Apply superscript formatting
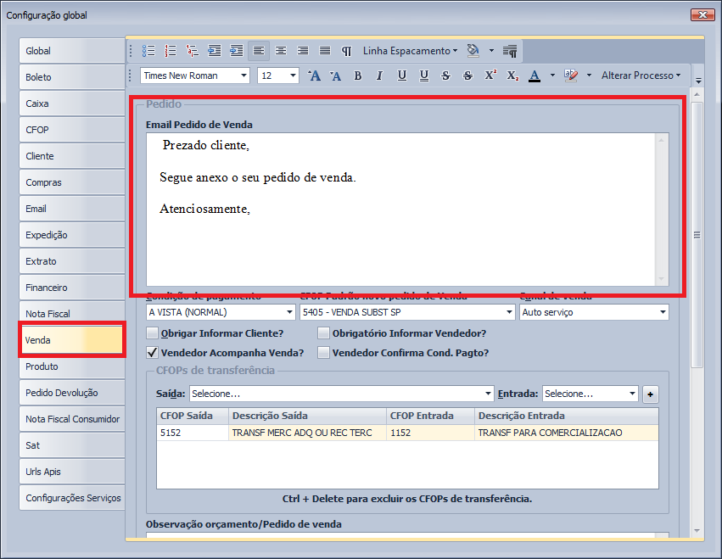The height and width of the screenshot is (559, 722). (x=490, y=75)
